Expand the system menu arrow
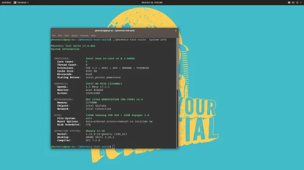Image resolution: width=304 pixels, height=170 pixels. (301, 2)
